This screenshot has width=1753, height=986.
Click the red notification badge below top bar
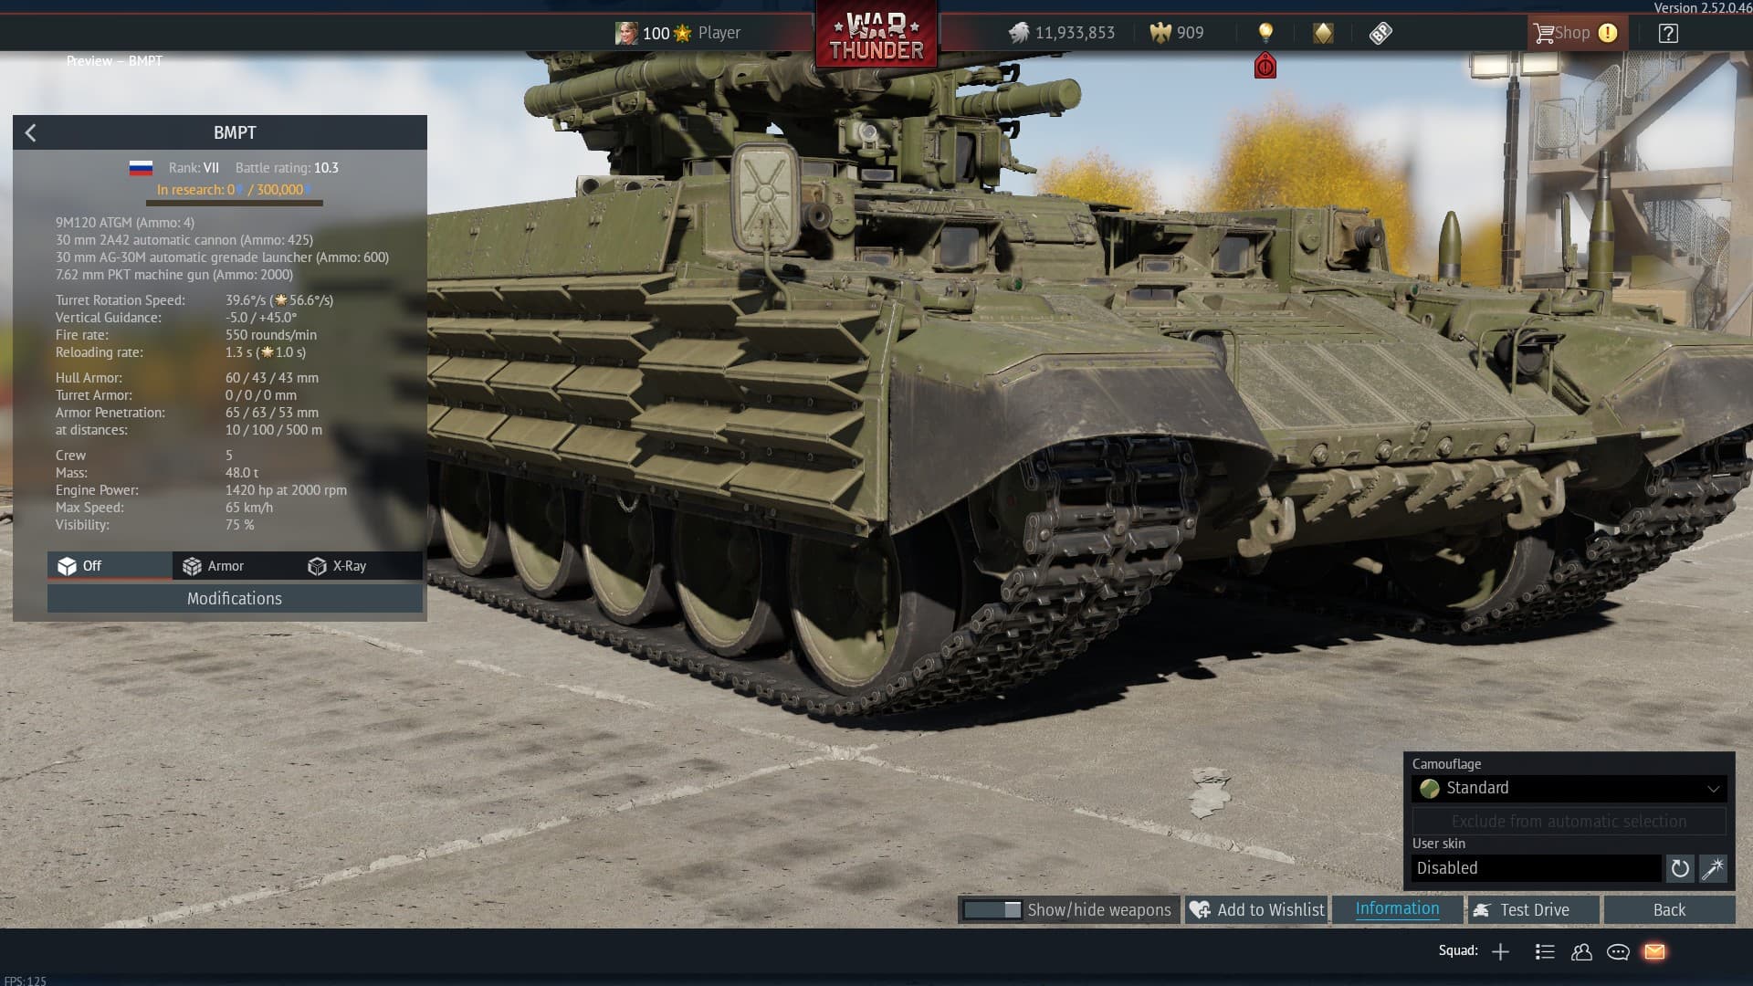point(1265,66)
